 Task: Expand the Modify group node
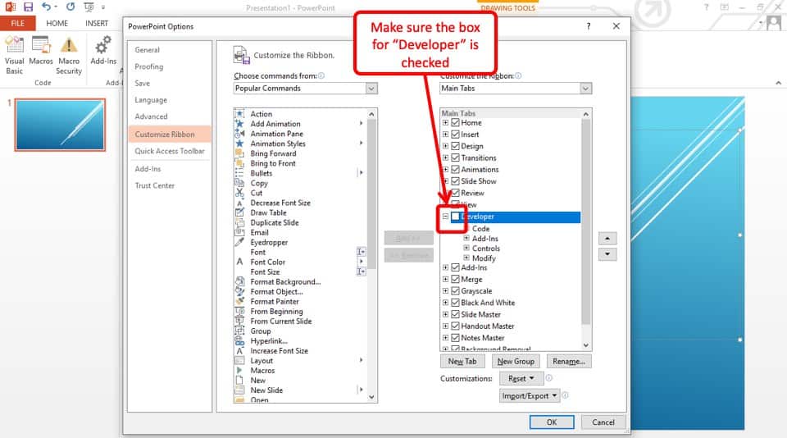click(466, 258)
